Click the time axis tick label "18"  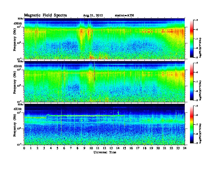145,148
